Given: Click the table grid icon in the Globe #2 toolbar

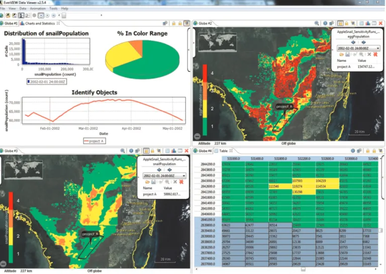Looking at the screenshot, I should (361, 23).
